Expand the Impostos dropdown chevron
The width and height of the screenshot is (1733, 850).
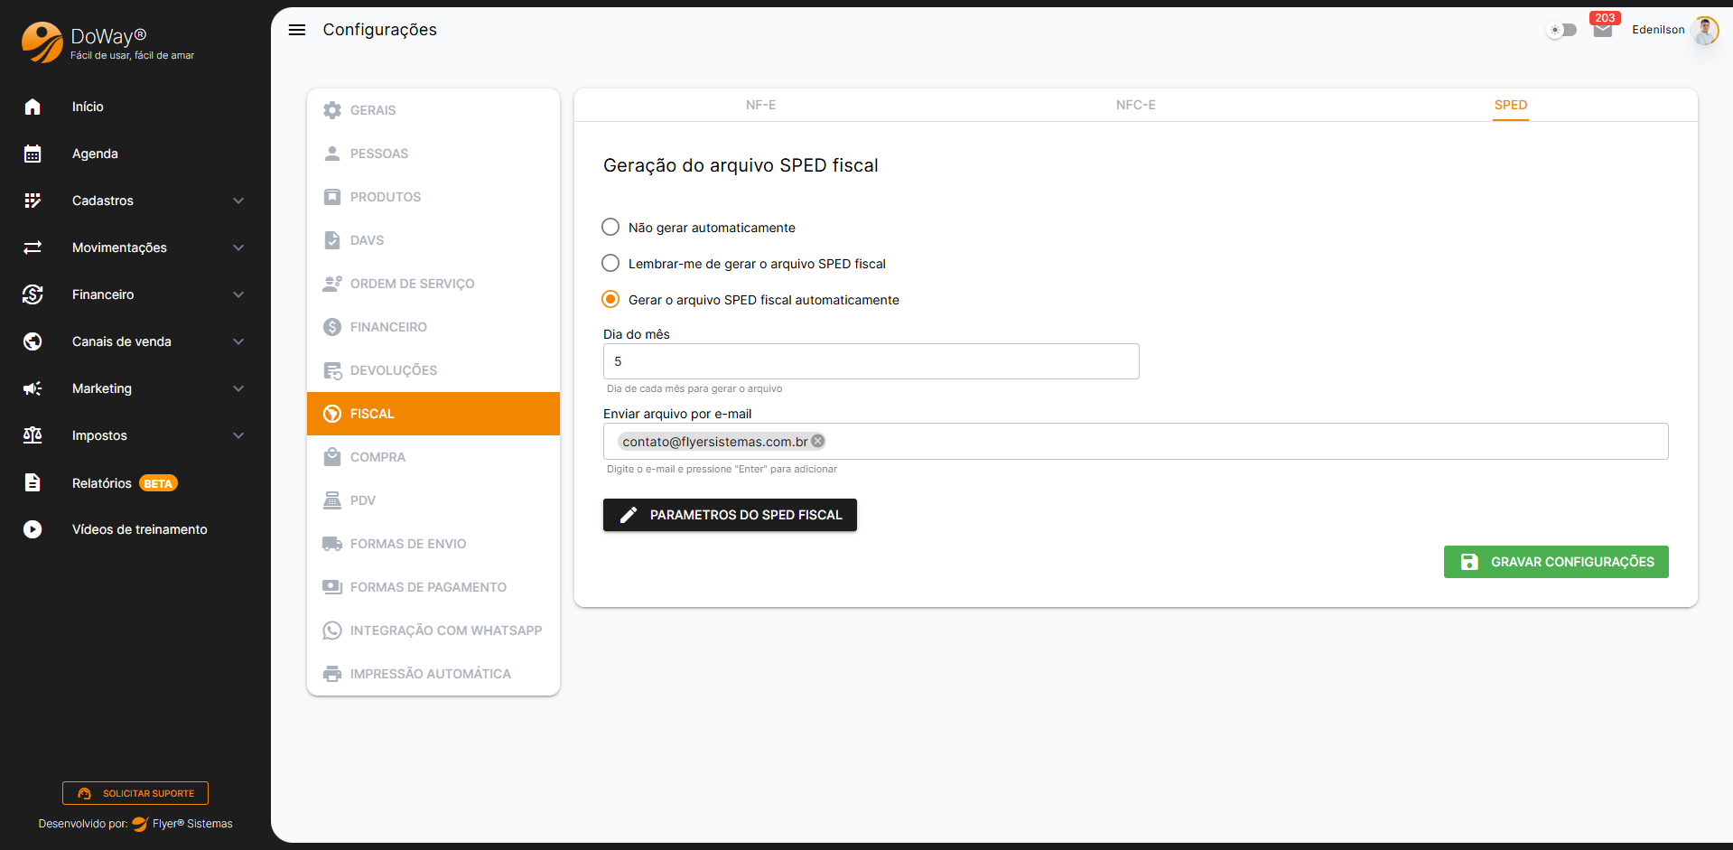238,435
